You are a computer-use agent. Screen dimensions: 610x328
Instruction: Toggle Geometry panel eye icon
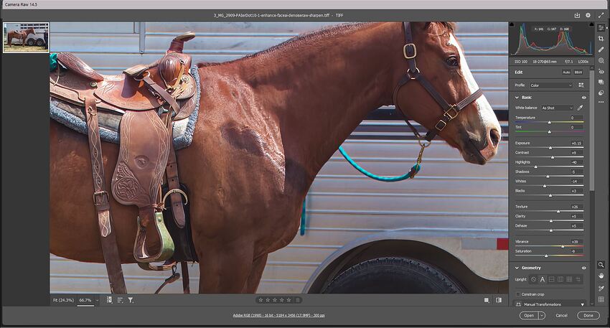(x=583, y=268)
